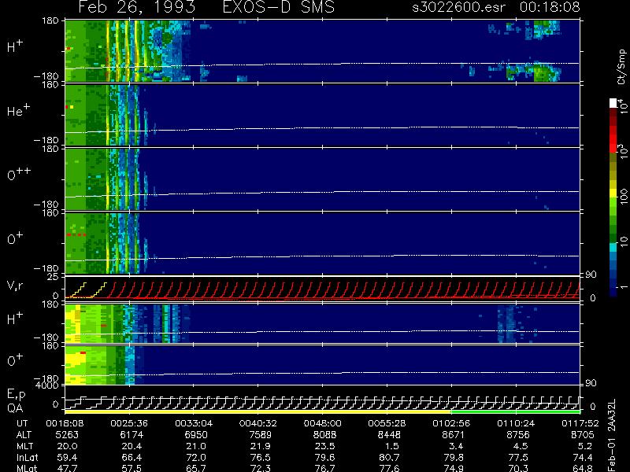Viewport: 630px width, 472px height.
Task: Click InLat value "79.6"
Action: click(324, 457)
